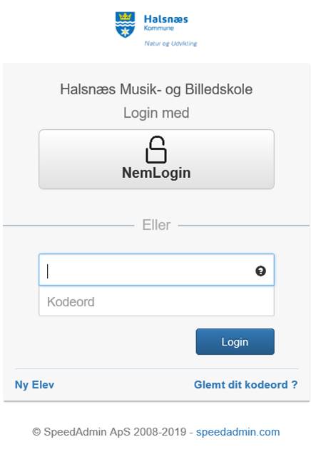
Task: Click the Natur og Udvikling tagline
Action: point(170,44)
